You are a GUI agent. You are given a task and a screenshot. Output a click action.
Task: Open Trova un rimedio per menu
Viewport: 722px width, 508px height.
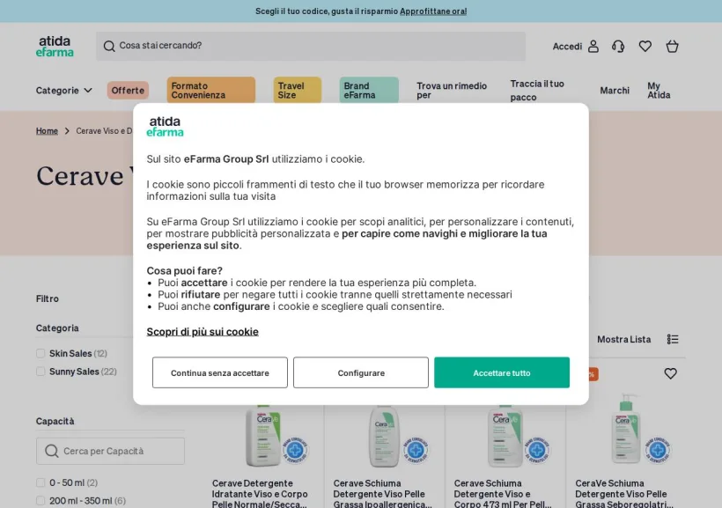(452, 91)
